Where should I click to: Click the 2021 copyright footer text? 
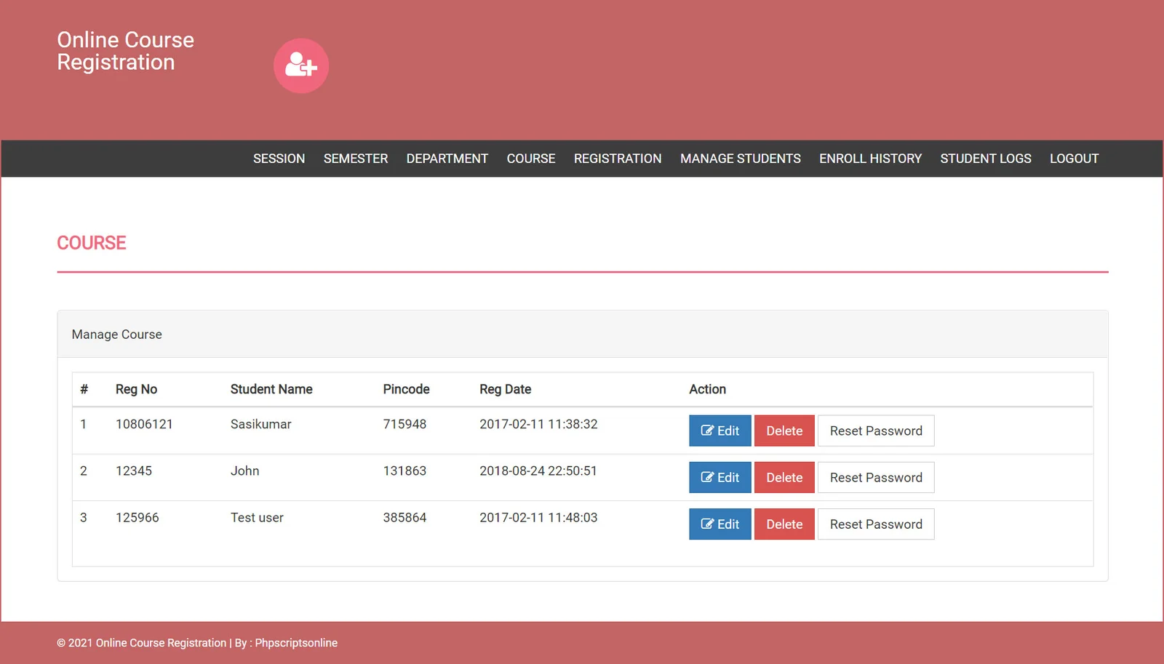point(197,643)
